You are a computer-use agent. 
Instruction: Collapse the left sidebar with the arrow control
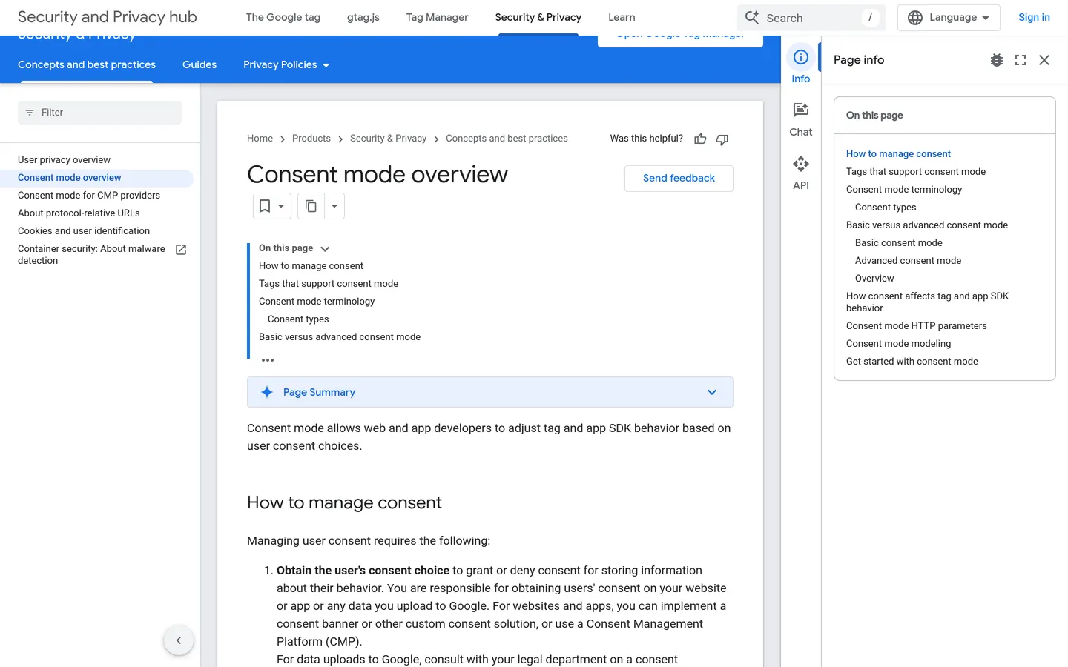[x=179, y=640]
